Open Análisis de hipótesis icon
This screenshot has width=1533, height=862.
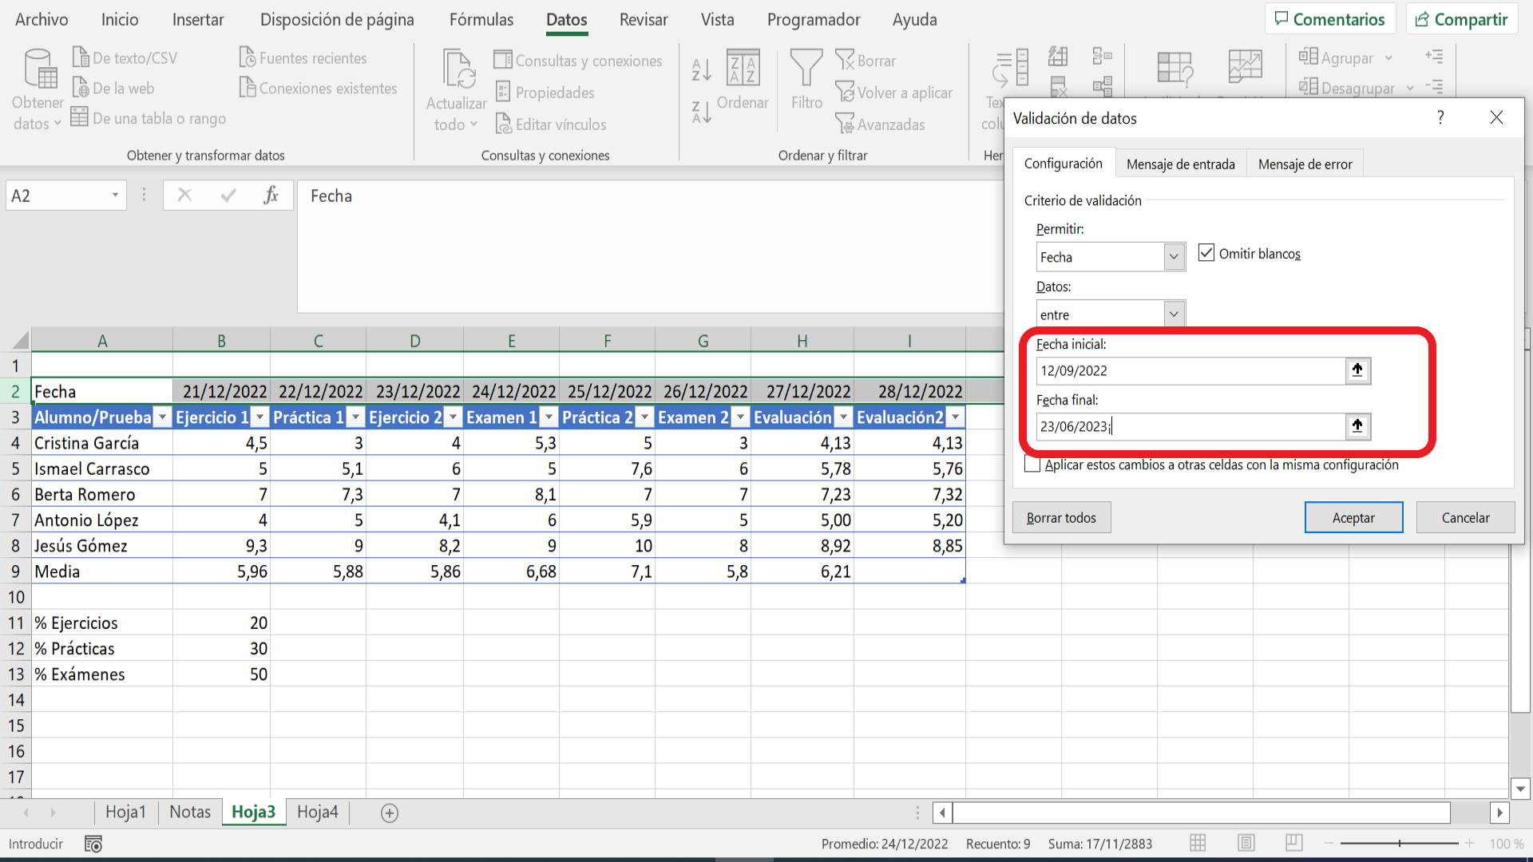pos(1175,69)
